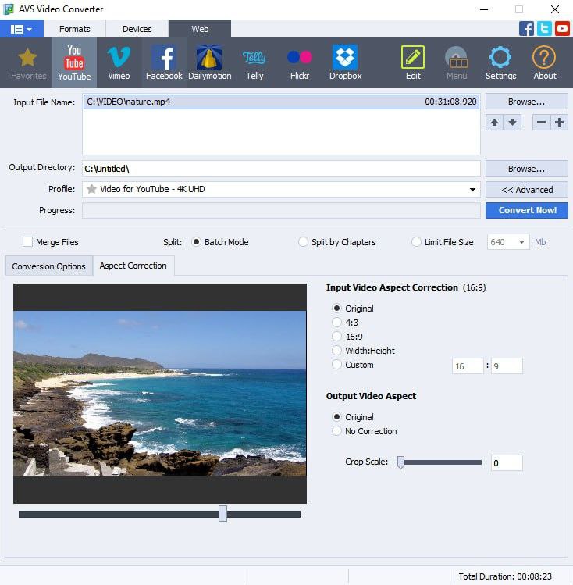
Task: Open the Conversion Options tab
Action: pyautogui.click(x=48, y=266)
